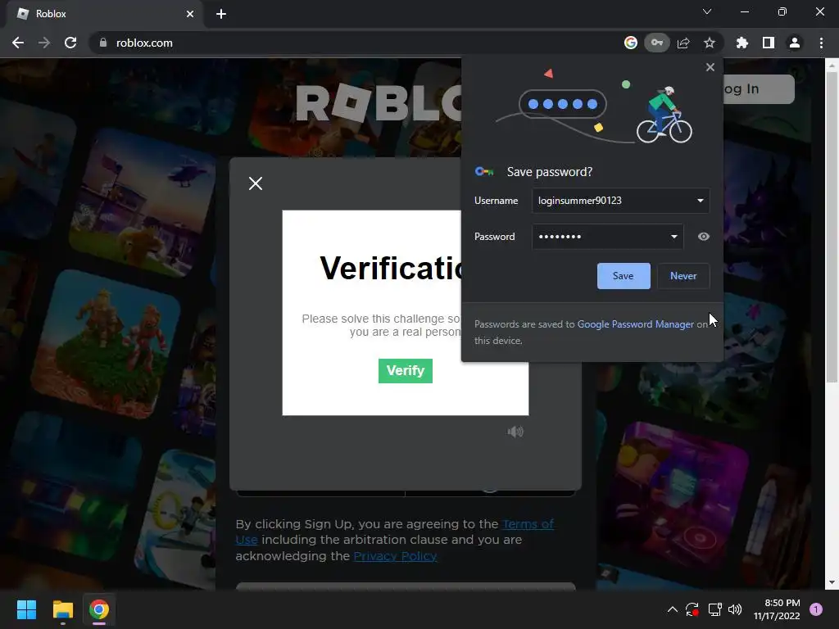This screenshot has height=629, width=839.
Task: Click the scrollbar up arrow
Action: click(832, 66)
